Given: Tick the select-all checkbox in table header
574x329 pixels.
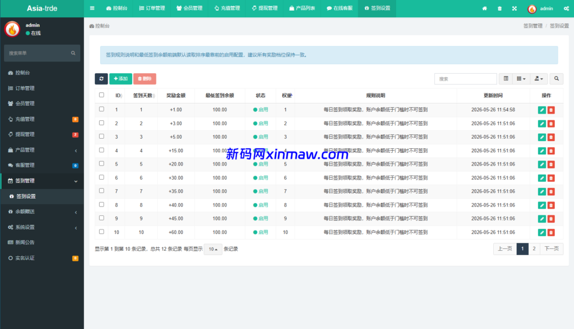Looking at the screenshot, I should coord(101,95).
